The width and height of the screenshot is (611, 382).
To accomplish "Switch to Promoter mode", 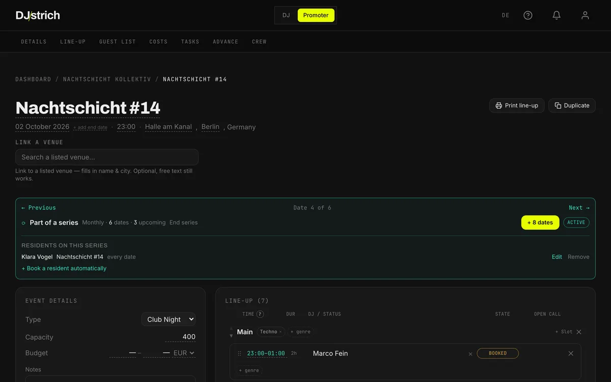I will pyautogui.click(x=316, y=15).
